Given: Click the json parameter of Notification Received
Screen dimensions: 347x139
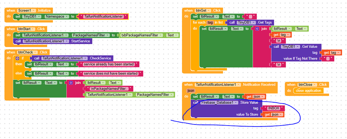Looking at the screenshot, I should click(190, 91).
